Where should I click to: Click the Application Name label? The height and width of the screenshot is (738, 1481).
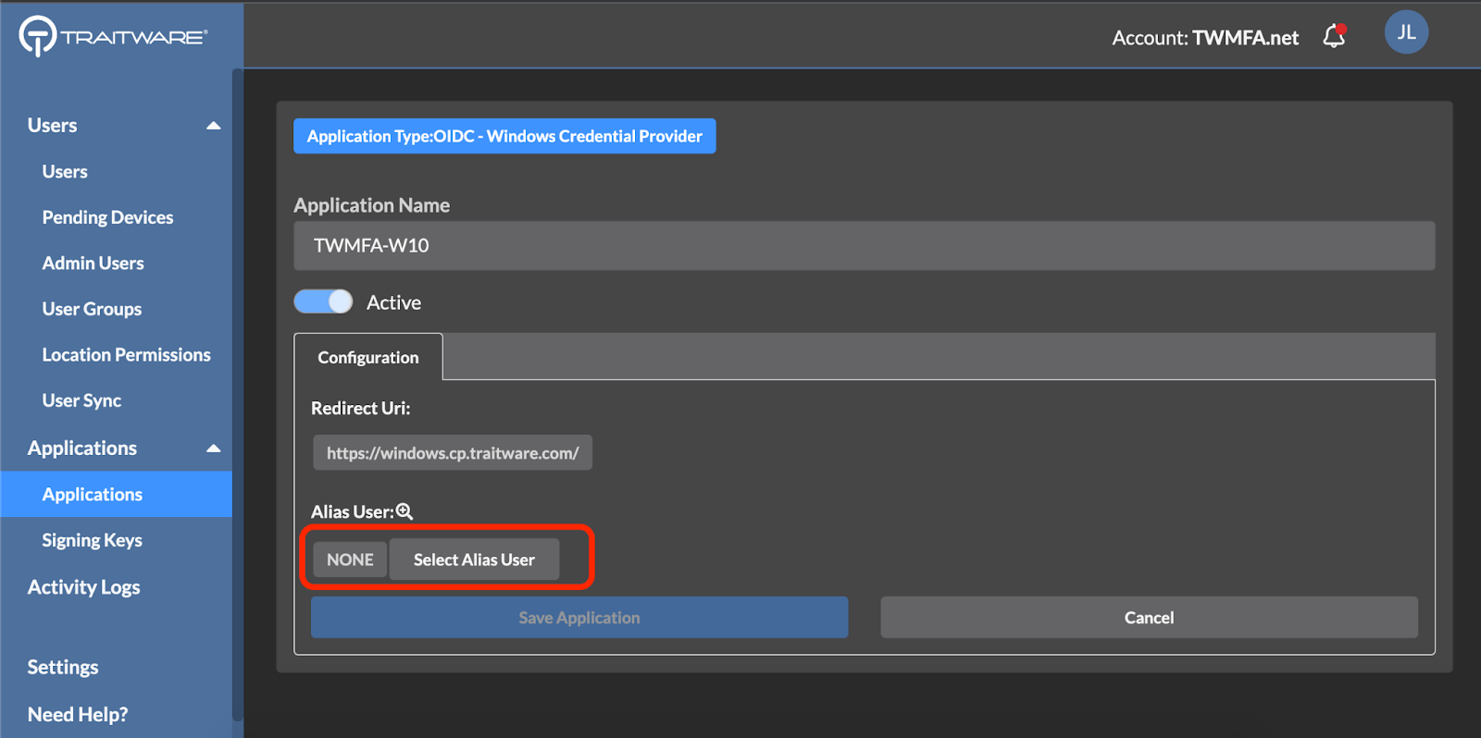coord(371,205)
